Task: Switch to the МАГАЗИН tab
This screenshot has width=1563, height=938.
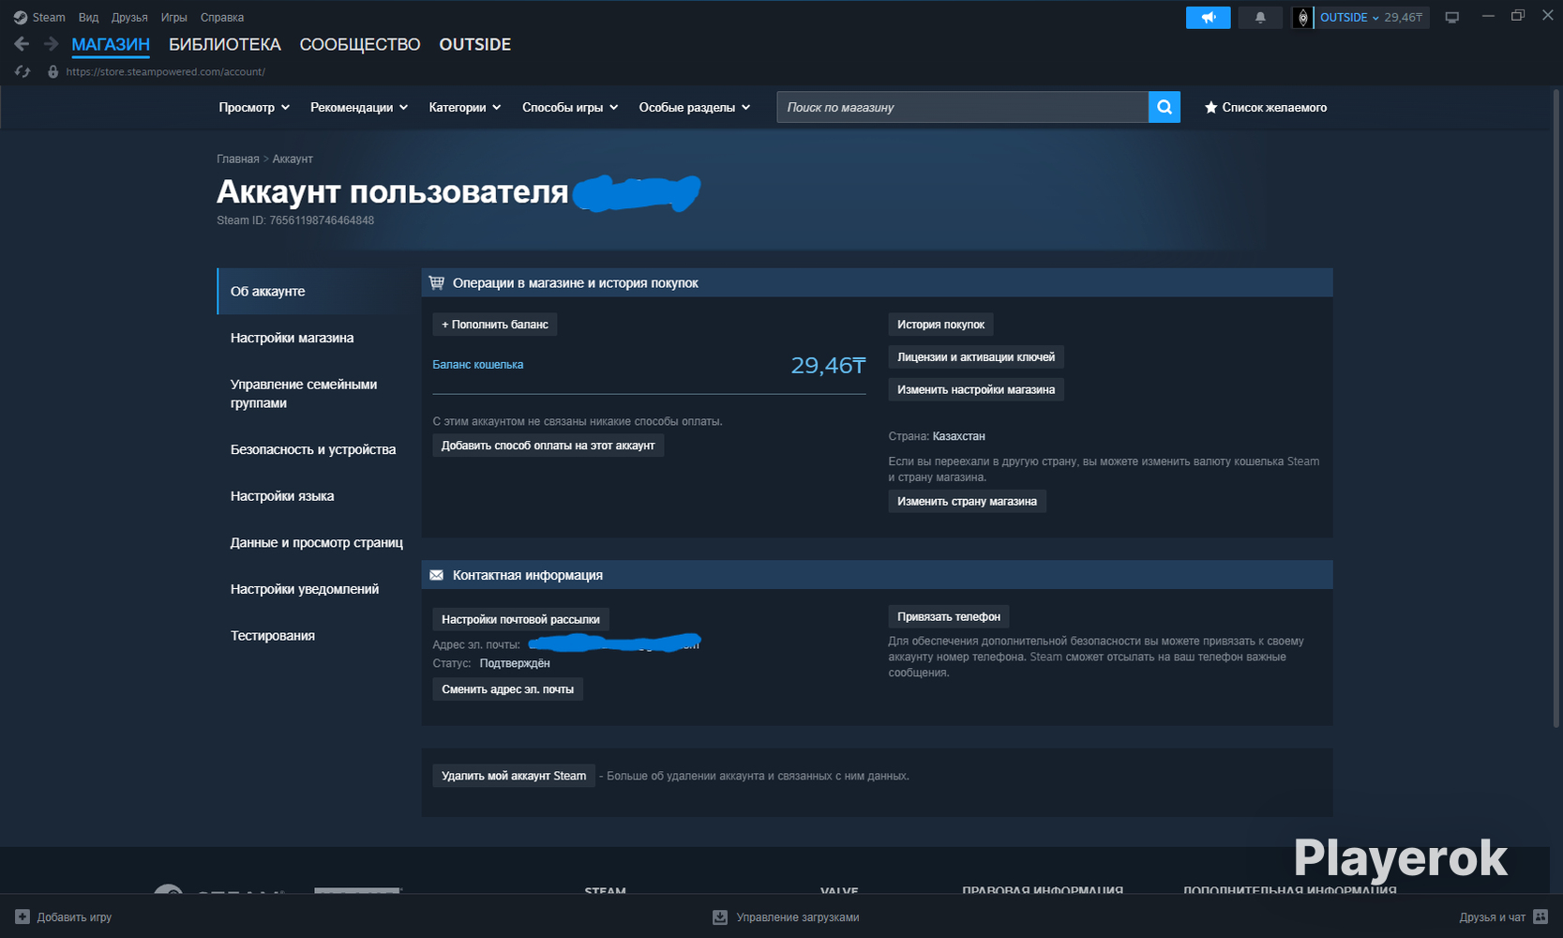Action: click(x=111, y=44)
